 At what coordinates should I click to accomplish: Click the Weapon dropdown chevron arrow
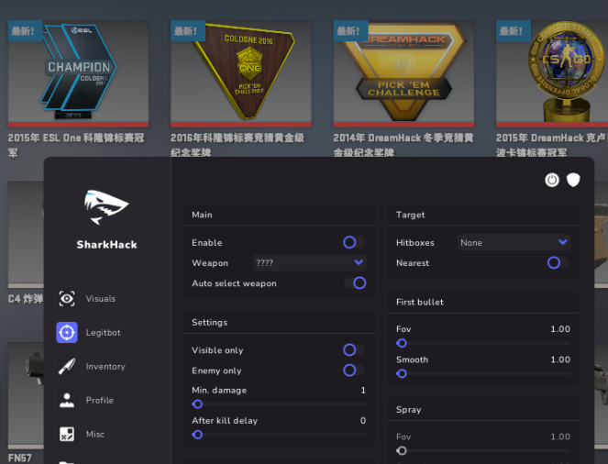coord(359,262)
